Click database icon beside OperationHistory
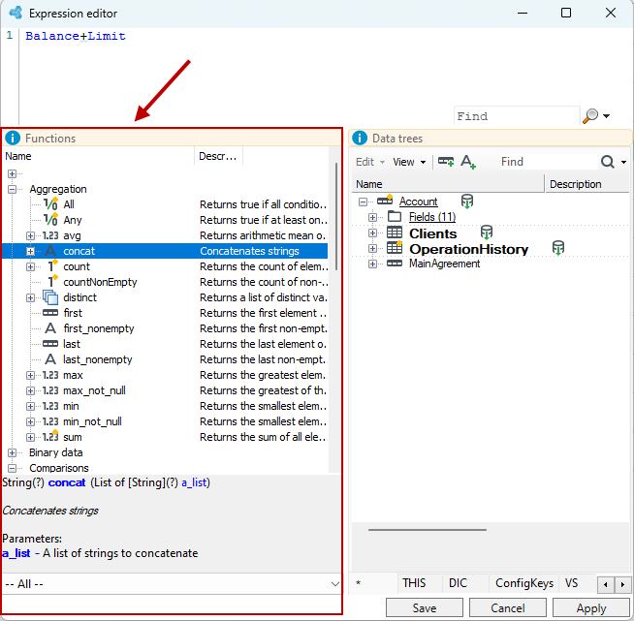This screenshot has height=621, width=634. click(558, 248)
